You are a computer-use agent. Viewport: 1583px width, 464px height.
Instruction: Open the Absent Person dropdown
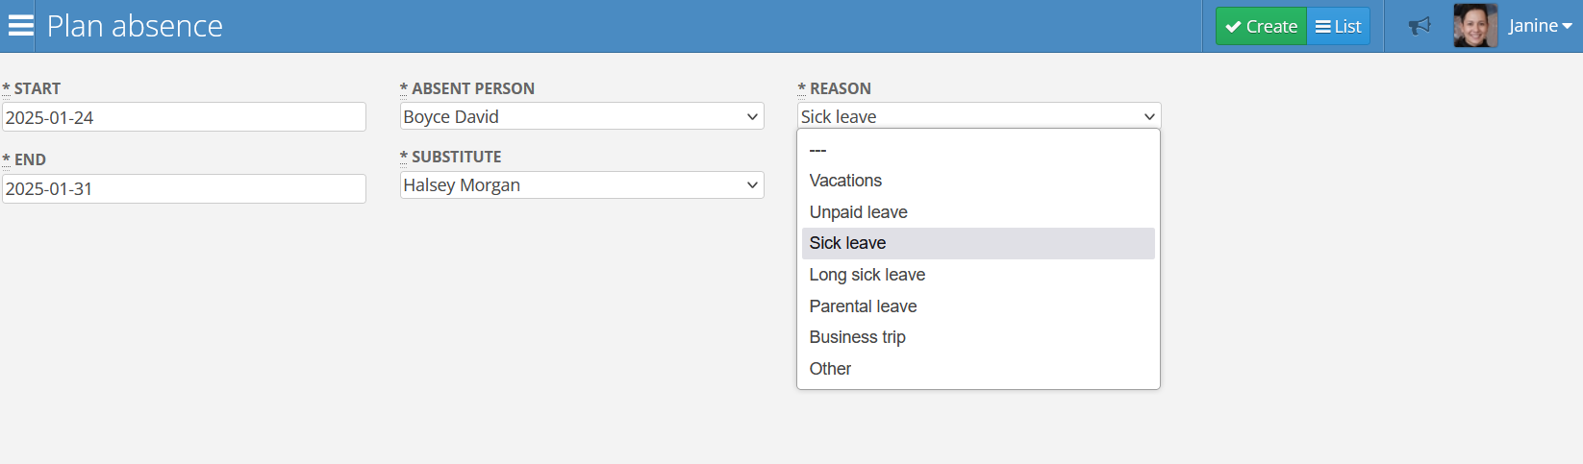(582, 116)
